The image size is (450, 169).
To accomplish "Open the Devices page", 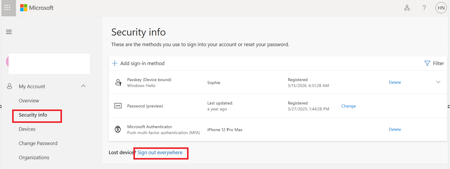I will click(27, 129).
